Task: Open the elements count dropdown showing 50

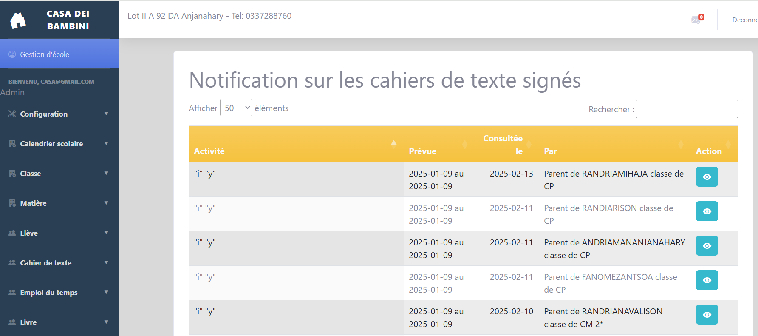Action: [236, 108]
